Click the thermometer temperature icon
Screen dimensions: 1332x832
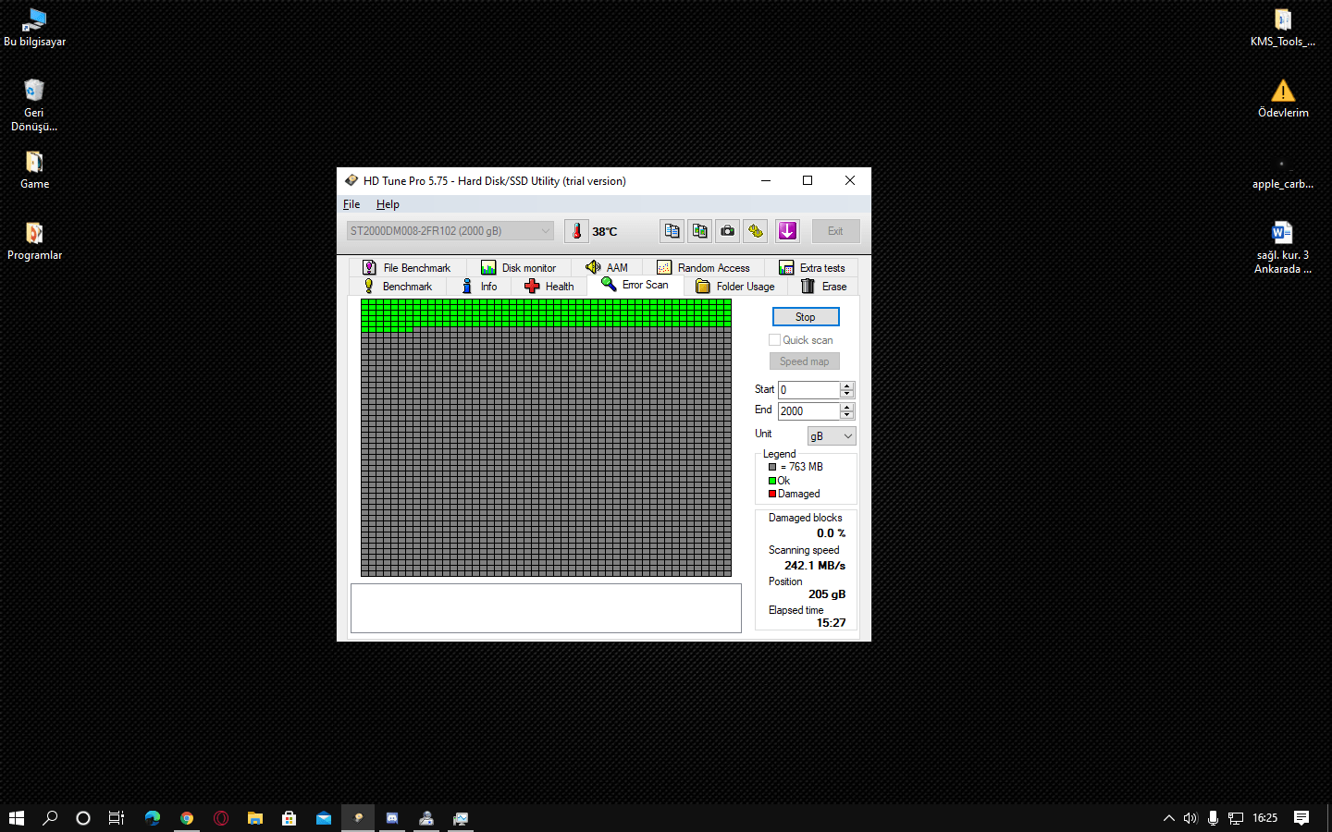coord(576,231)
